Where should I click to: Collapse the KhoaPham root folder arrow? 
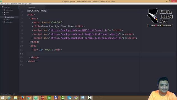[x=1, y=7]
